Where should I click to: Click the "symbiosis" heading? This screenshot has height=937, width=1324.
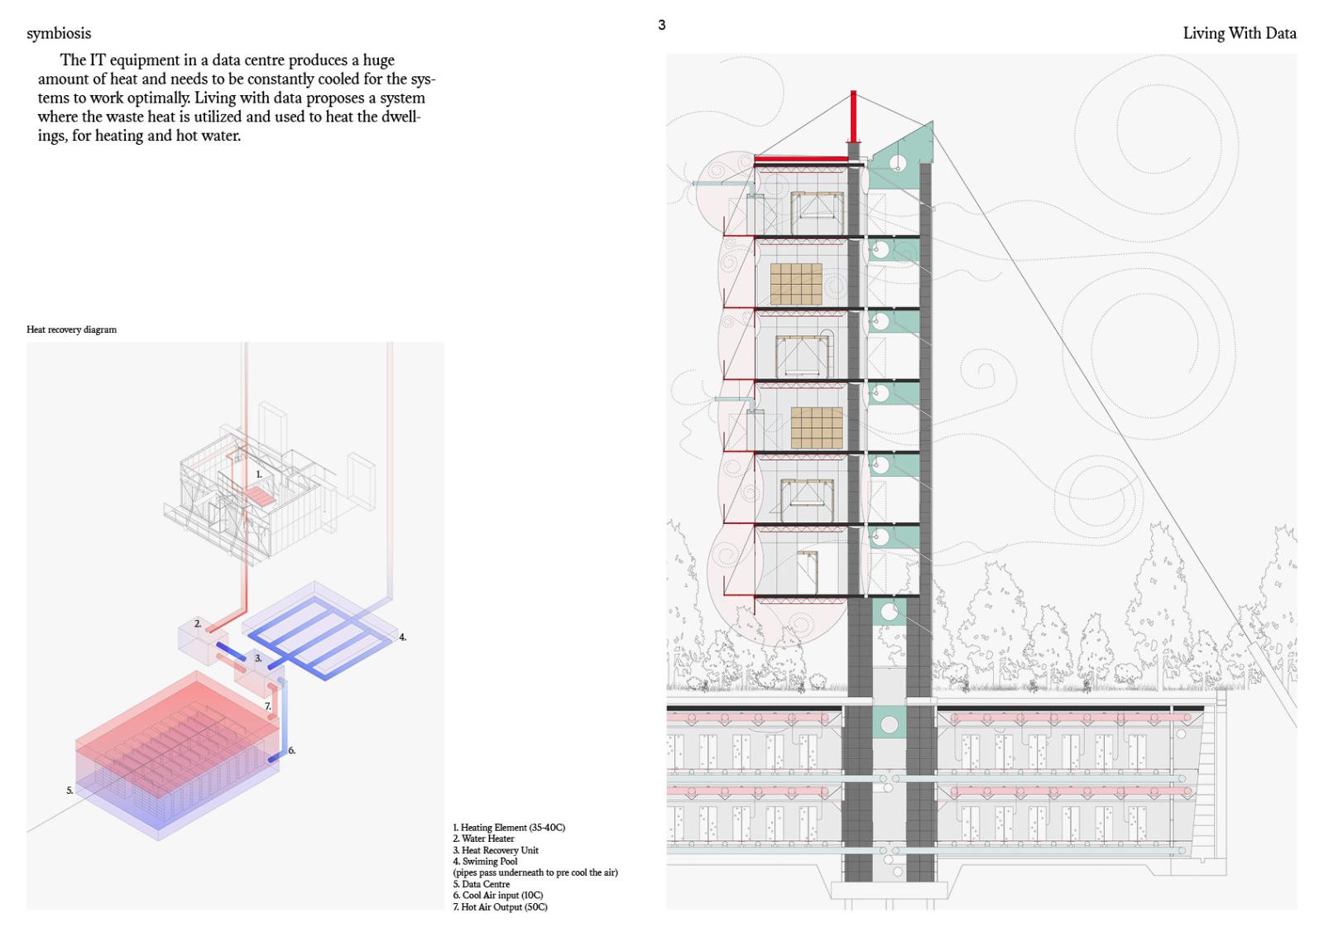coord(59,34)
